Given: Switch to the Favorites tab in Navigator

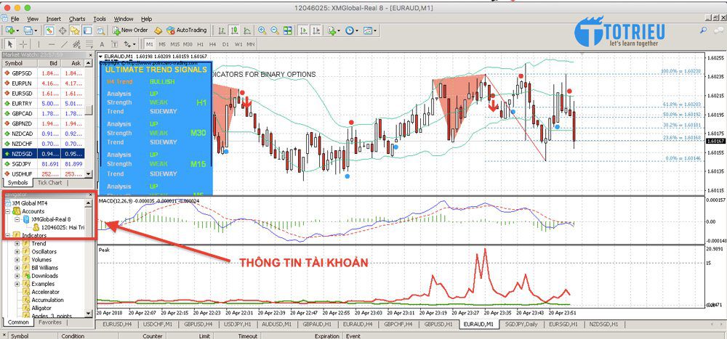Looking at the screenshot, I should [50, 322].
